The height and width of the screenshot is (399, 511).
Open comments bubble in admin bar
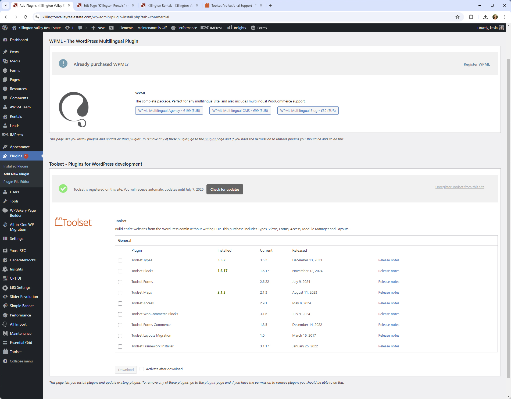pos(82,28)
